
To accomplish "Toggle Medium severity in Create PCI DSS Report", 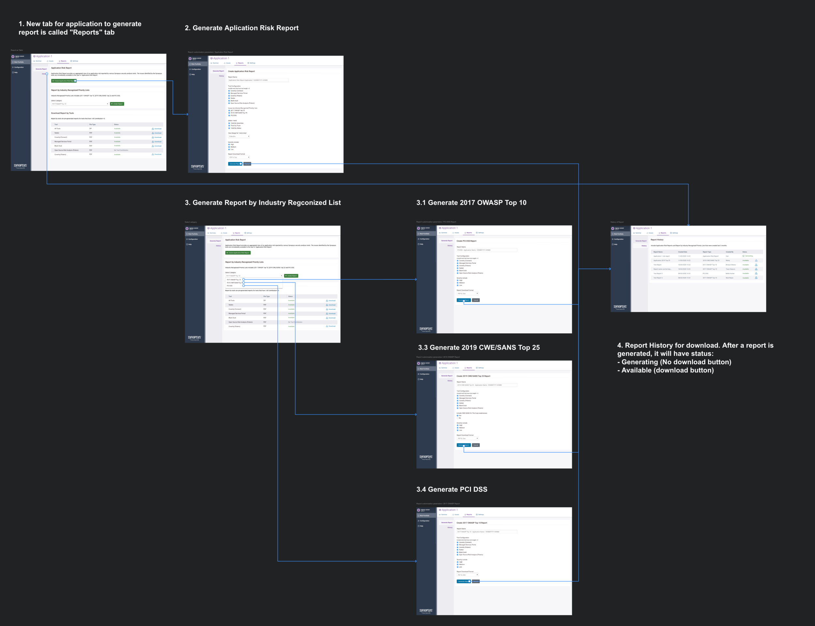I will click(458, 283).
